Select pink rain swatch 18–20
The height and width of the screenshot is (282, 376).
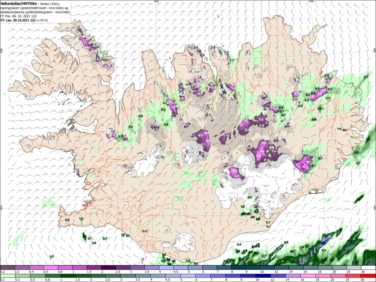point(323,276)
